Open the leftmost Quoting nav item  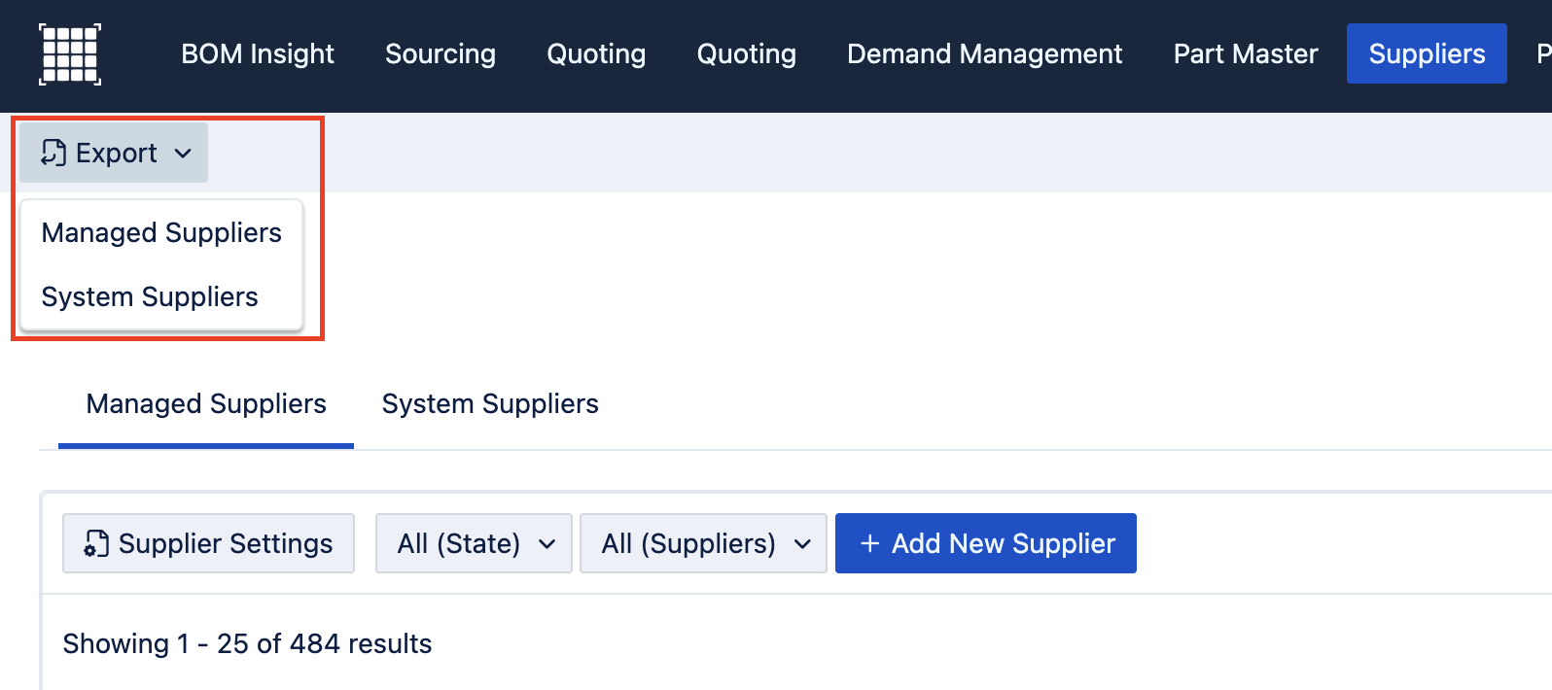[596, 54]
